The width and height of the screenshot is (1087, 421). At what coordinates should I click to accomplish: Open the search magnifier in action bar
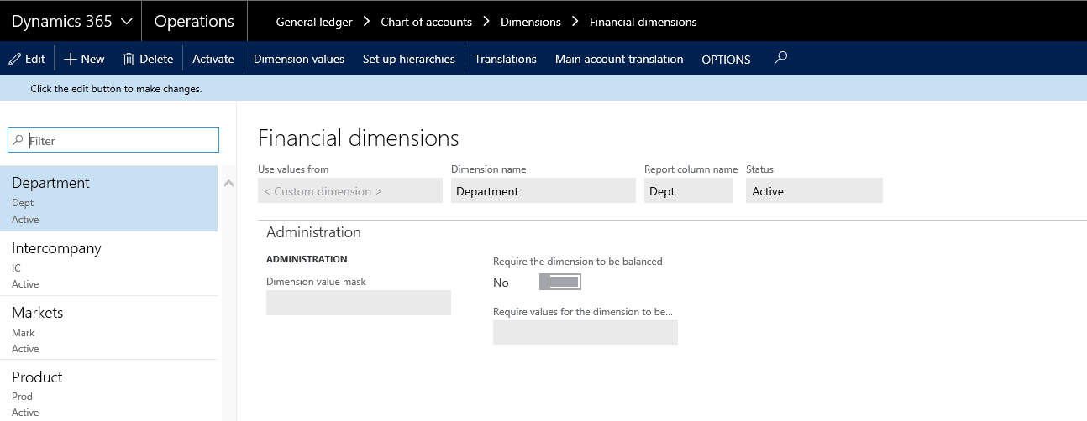pos(780,58)
